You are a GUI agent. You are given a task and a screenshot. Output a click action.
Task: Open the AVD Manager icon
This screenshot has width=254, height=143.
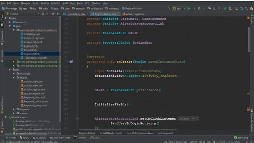pos(230,8)
